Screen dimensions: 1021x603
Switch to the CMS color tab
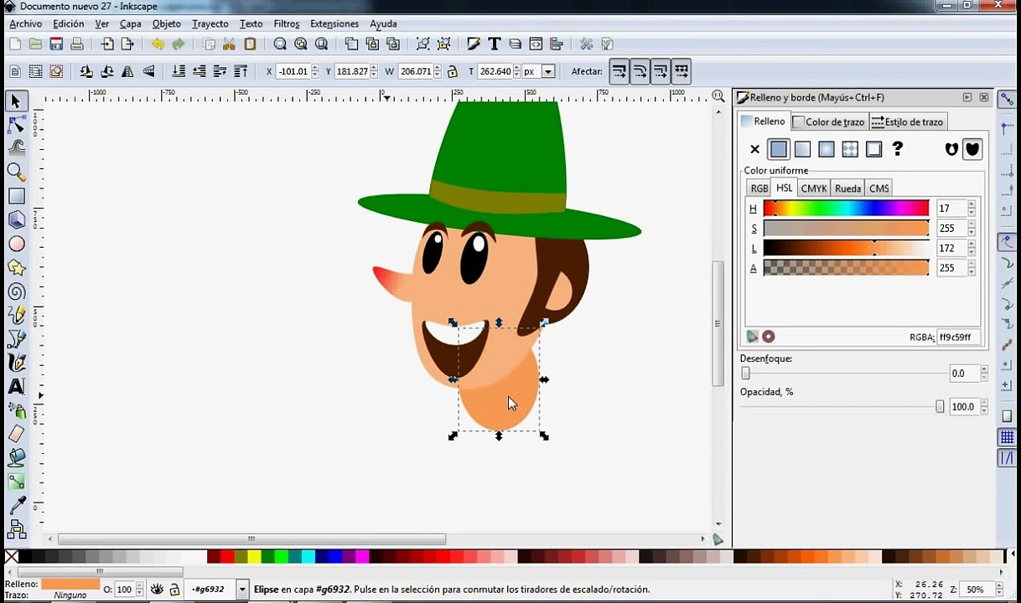[878, 188]
